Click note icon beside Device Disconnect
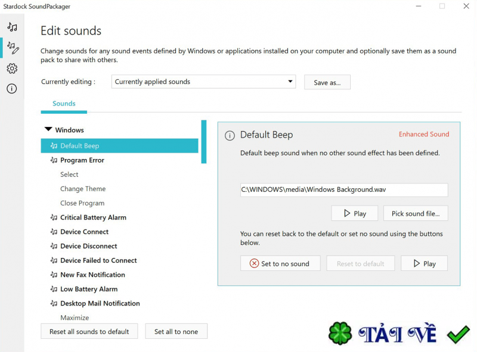Viewport: 477px width, 352px height. coord(54,246)
